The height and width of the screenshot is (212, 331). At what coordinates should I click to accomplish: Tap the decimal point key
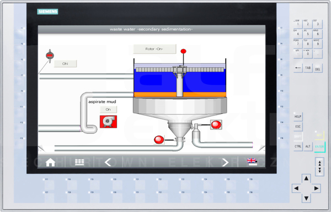tap(318, 53)
